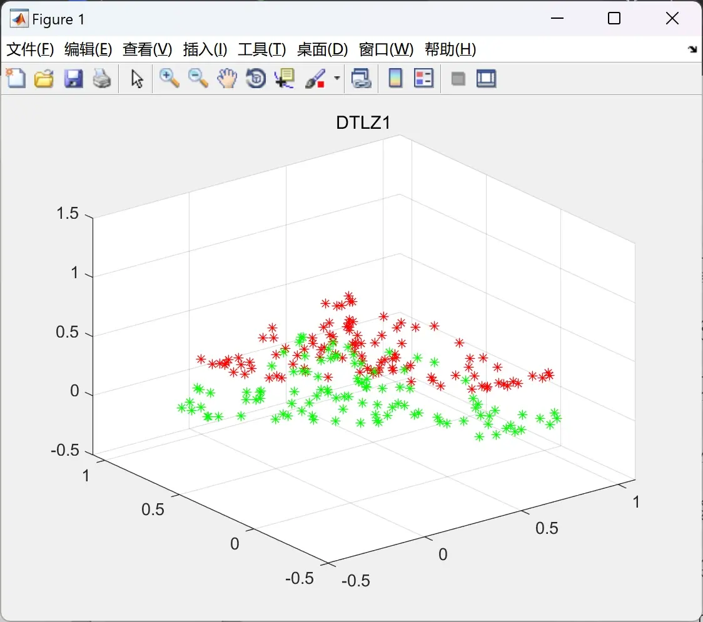Open the 文件(F) menu
The image size is (703, 622).
[x=30, y=49]
